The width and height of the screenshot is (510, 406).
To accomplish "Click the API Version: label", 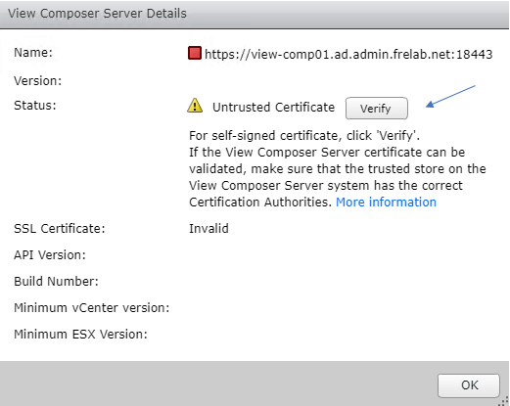I will [x=50, y=255].
